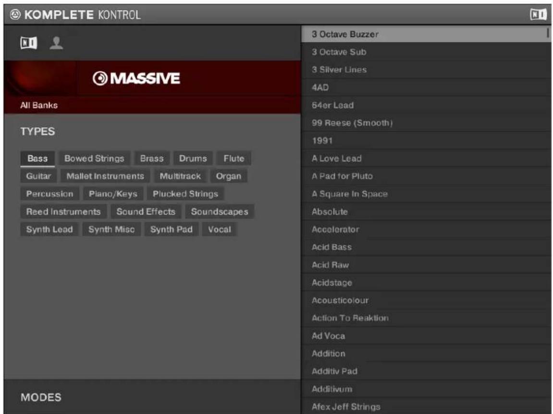This screenshot has width=553, height=414.
Task: Load the 4AD preset
Action: pos(426,87)
